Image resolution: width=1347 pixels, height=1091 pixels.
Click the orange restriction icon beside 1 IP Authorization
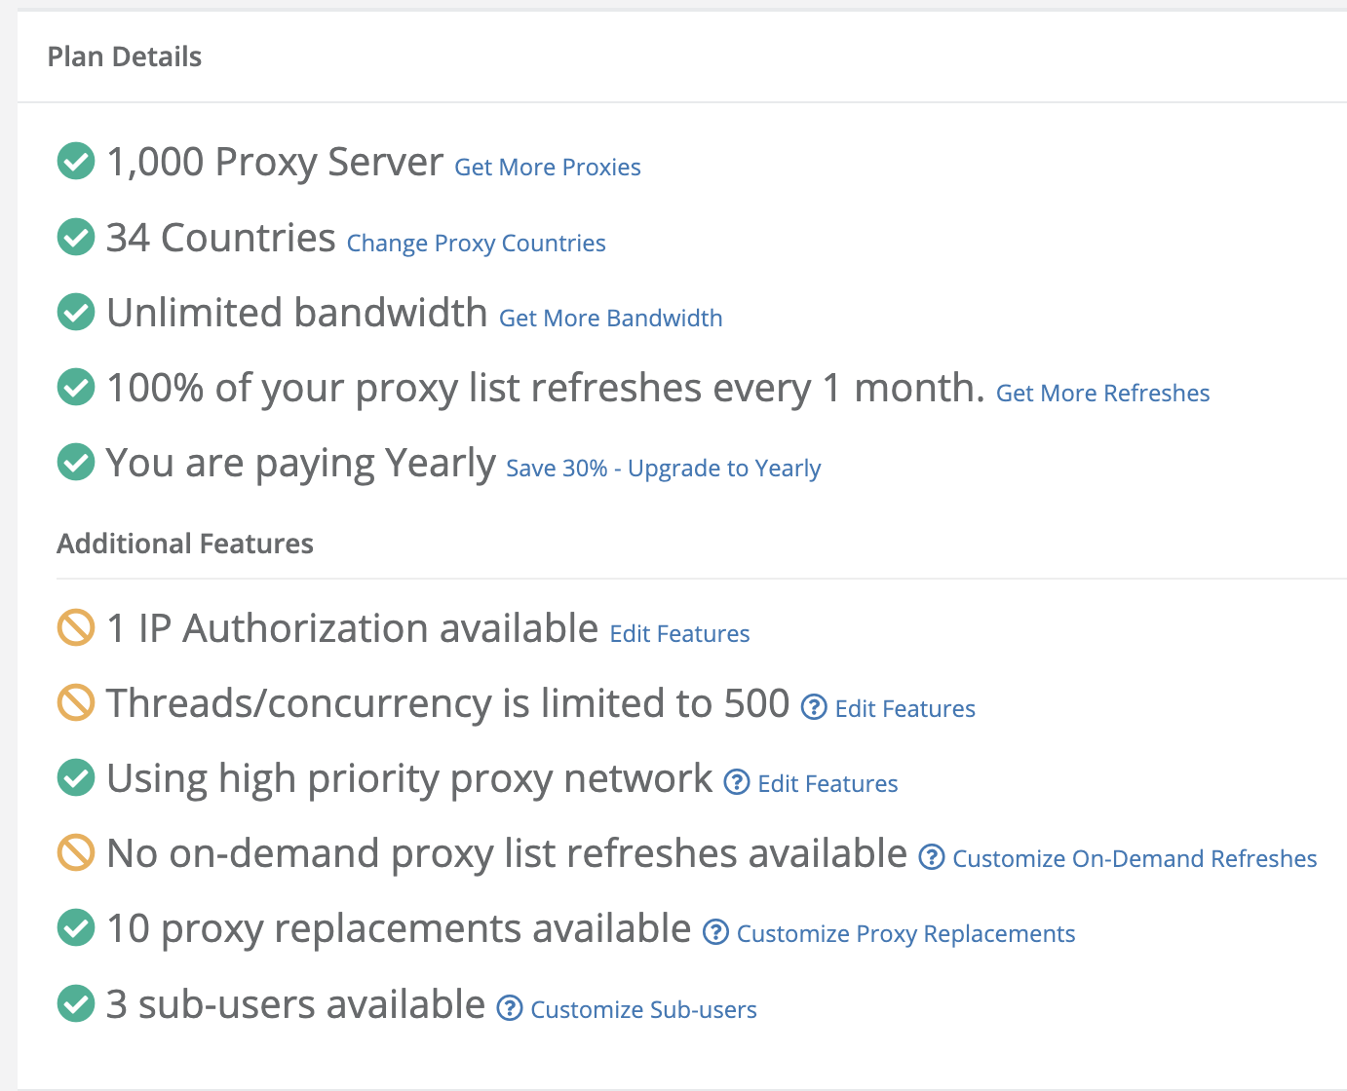coord(75,628)
